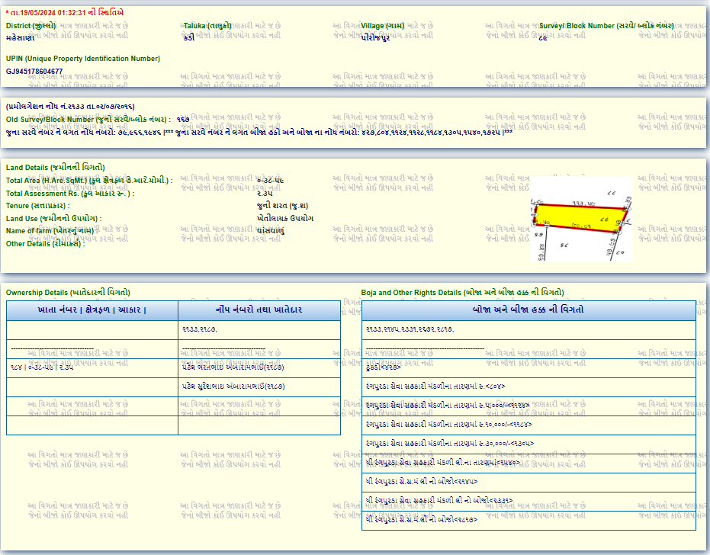
Task: Click the Land Details (જમીનની વિગતો) heading
Action: [x=55, y=168]
